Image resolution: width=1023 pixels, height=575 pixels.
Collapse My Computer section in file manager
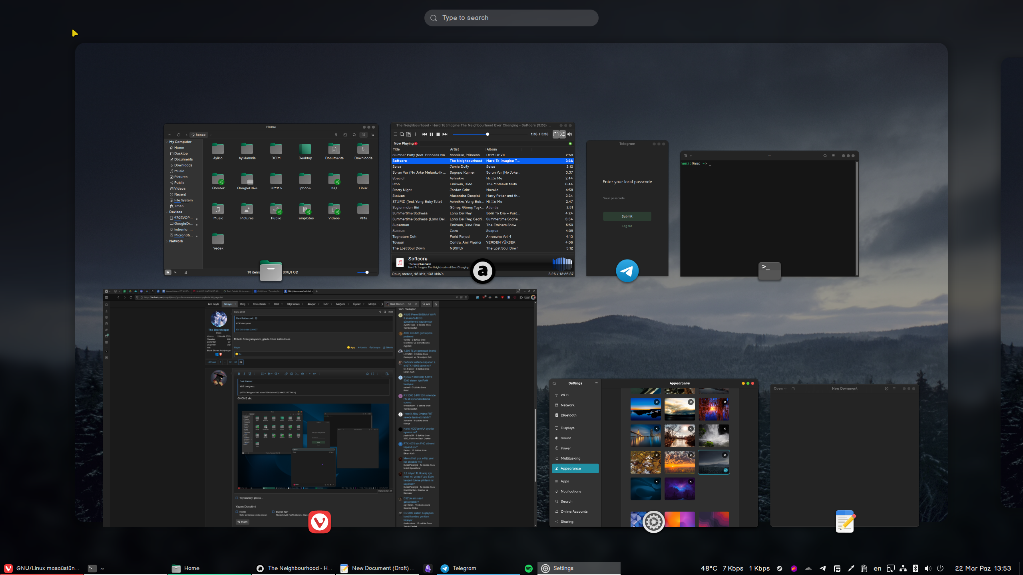point(167,142)
